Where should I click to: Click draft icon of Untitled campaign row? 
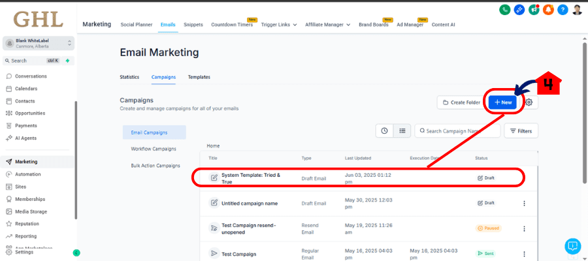pyautogui.click(x=214, y=203)
